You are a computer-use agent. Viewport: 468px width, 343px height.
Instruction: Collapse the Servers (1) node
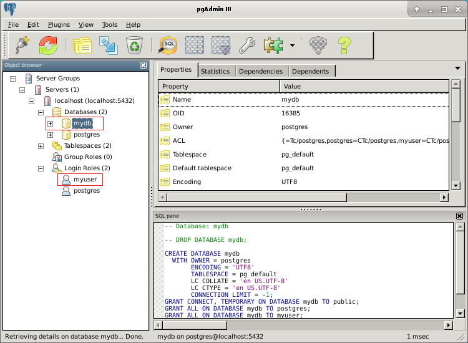point(22,90)
